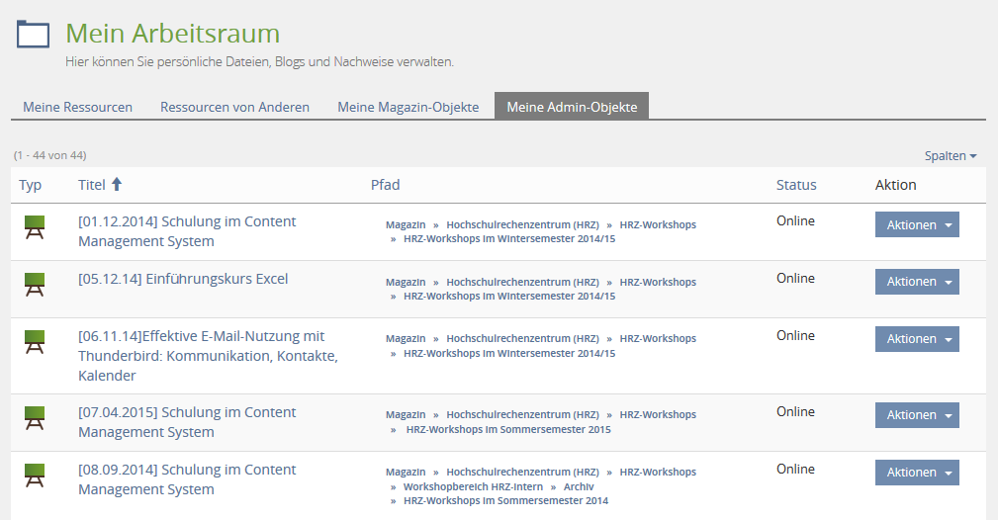This screenshot has width=998, height=520.
Task: Expand Aktionen for the 01.12.2014 Schulung row
Action: [916, 224]
